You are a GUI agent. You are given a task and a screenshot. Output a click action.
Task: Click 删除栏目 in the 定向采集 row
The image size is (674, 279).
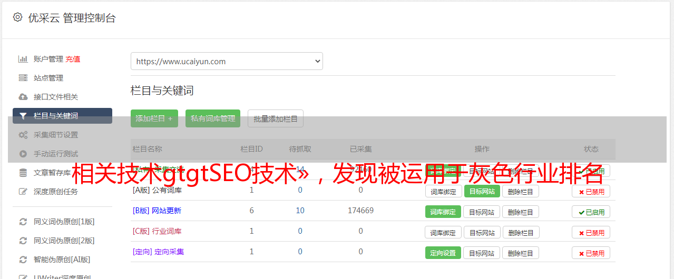521,253
